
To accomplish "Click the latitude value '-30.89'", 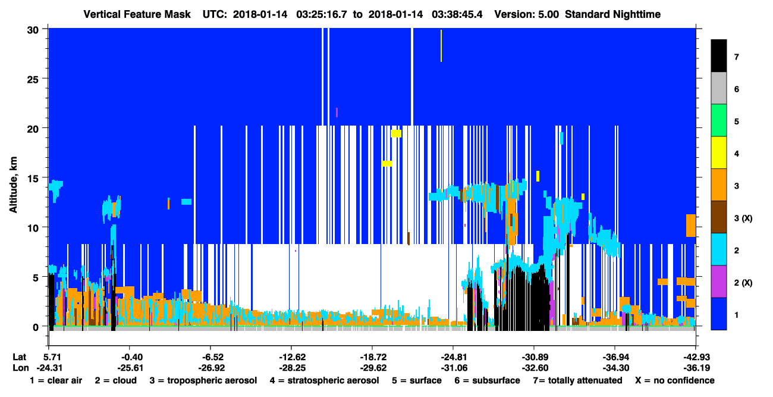I will pos(533,357).
